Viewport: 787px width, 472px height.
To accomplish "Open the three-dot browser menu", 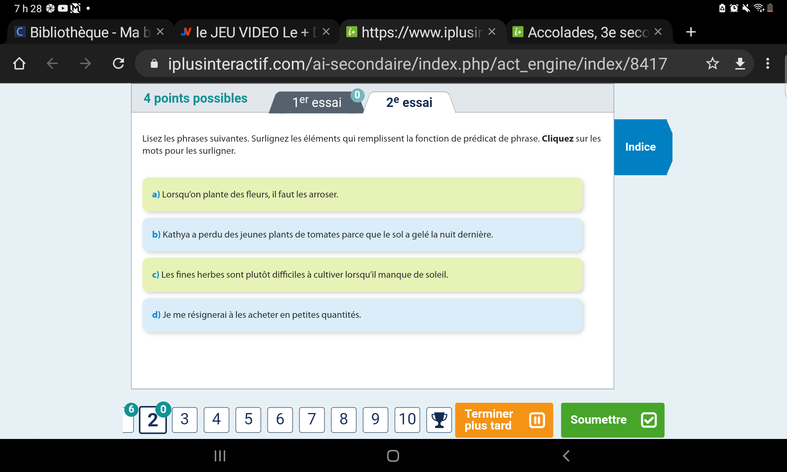I will point(767,63).
